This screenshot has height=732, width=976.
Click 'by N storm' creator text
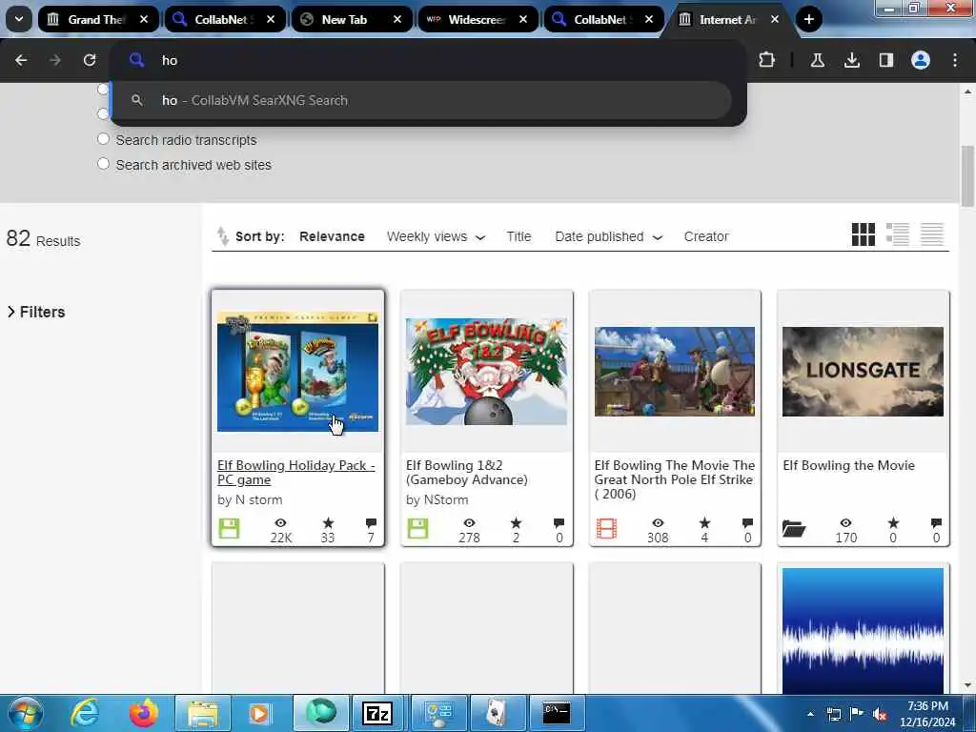[250, 499]
